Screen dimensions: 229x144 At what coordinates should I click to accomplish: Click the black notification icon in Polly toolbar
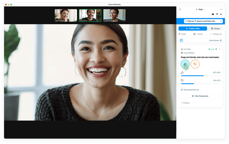click(x=213, y=14)
